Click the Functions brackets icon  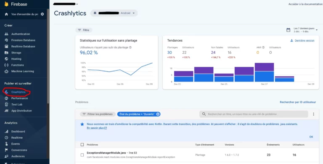6,65
